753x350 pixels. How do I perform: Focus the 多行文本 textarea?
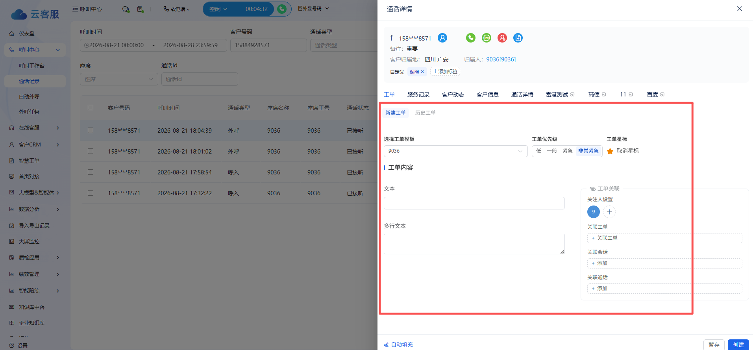(x=474, y=244)
